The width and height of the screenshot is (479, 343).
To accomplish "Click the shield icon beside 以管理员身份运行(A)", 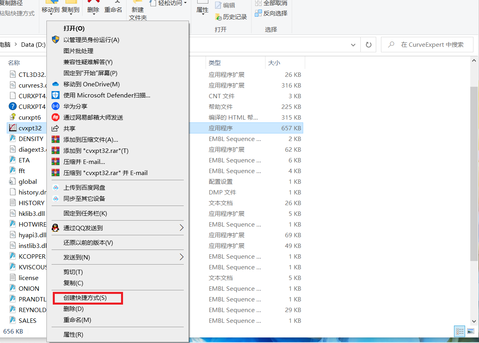I will coord(56,40).
